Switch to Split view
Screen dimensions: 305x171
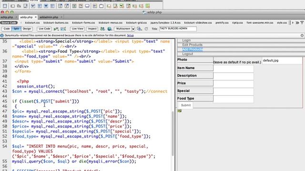[x=16, y=28]
